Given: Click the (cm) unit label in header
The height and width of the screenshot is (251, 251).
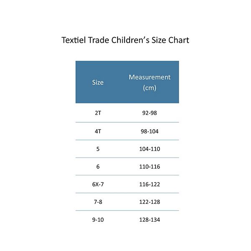Looking at the screenshot, I should pyautogui.click(x=149, y=88).
